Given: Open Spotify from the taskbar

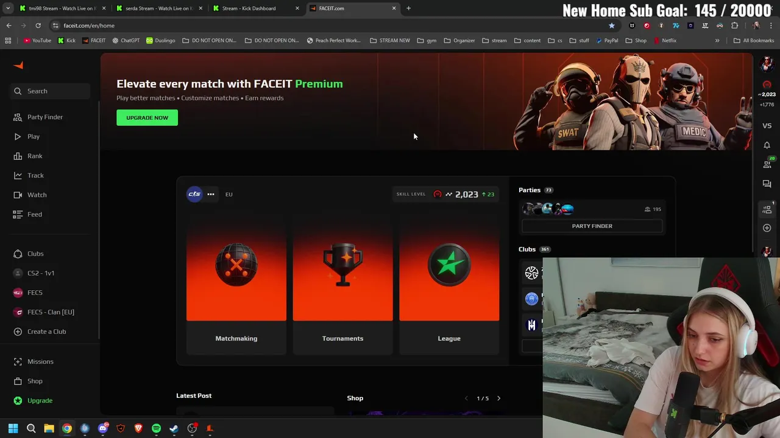Looking at the screenshot, I should click(x=156, y=428).
